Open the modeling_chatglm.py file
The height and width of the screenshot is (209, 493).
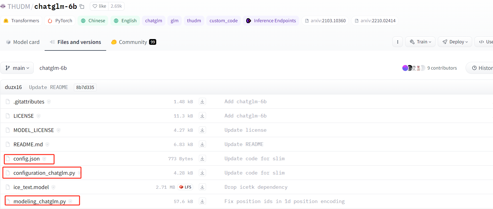point(39,201)
